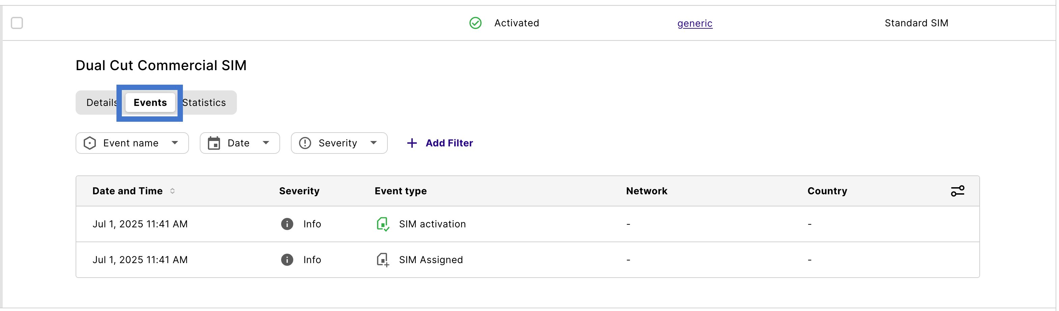Click the green Activated status checkmark icon

tap(475, 23)
